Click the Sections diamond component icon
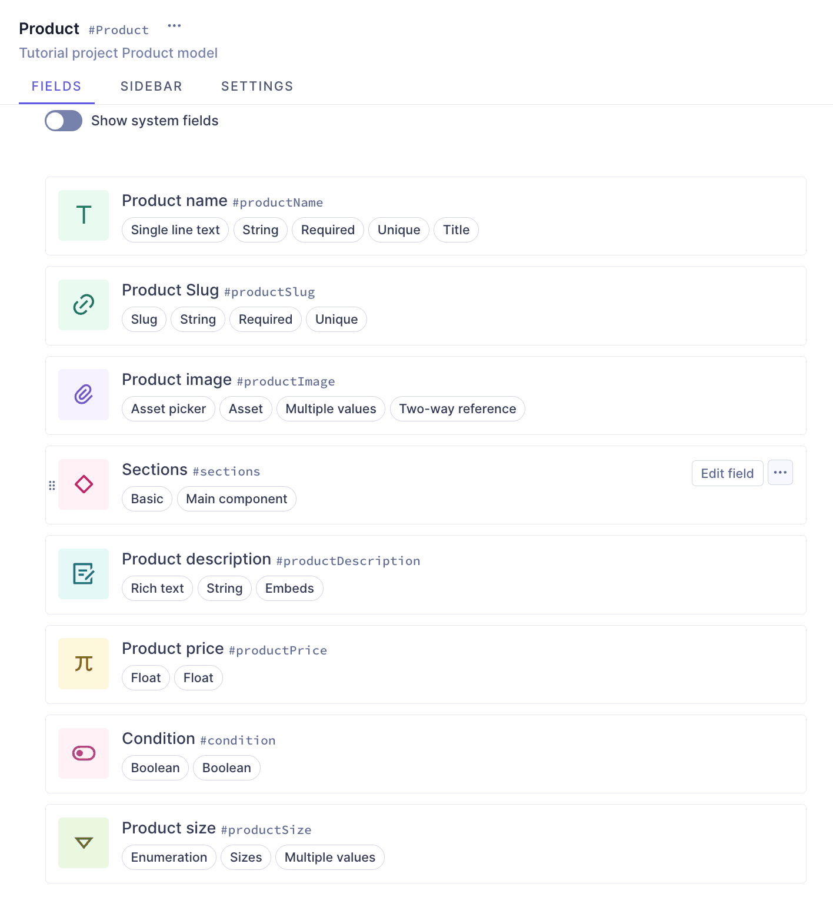The image size is (833, 897). click(x=84, y=484)
